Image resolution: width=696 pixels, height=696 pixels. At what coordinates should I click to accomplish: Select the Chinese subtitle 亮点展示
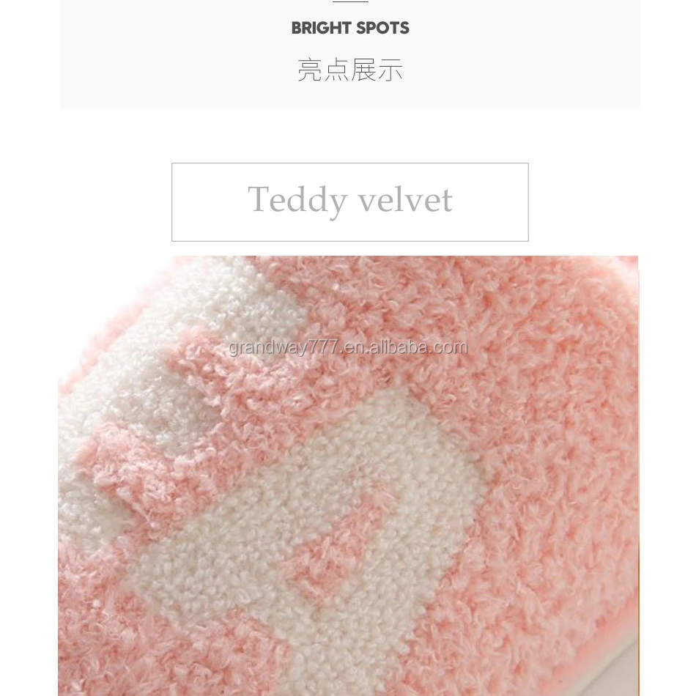click(x=350, y=70)
